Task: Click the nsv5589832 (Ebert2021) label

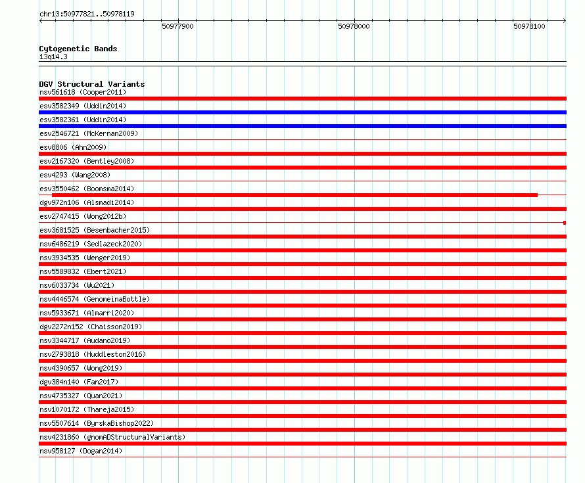Action: tap(83, 271)
